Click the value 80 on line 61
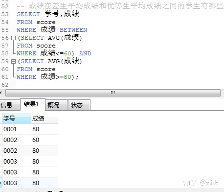The height and width of the screenshot is (192, 224). 67,77
